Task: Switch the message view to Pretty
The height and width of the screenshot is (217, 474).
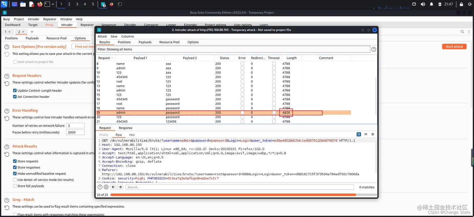Action: (104, 135)
